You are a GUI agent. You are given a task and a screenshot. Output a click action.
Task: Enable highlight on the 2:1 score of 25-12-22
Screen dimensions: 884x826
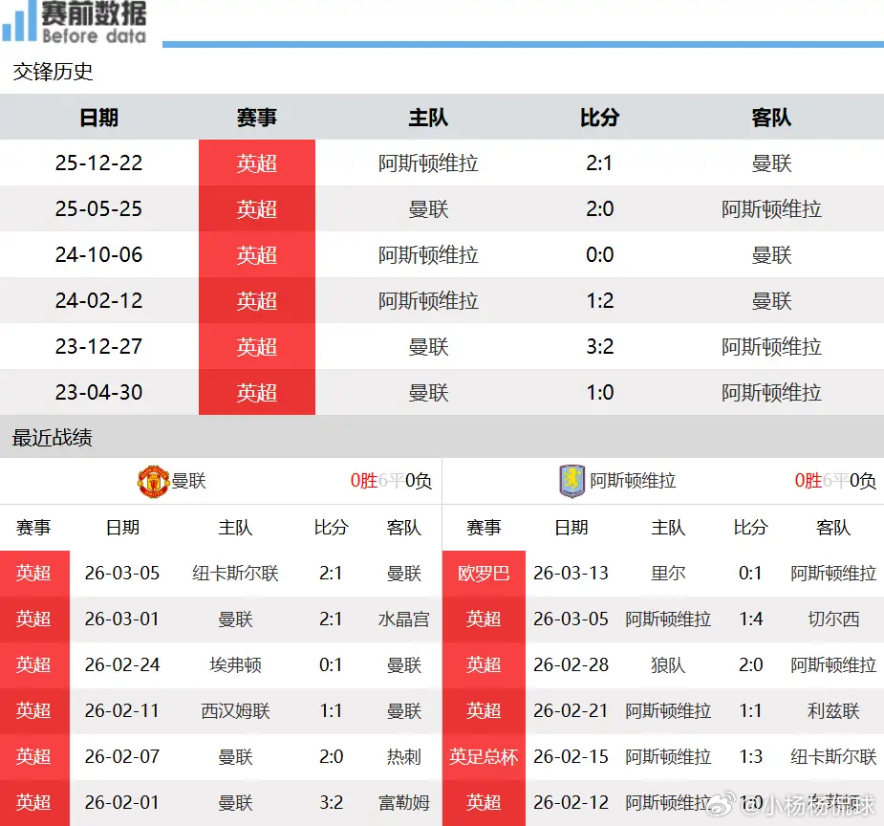coord(599,163)
